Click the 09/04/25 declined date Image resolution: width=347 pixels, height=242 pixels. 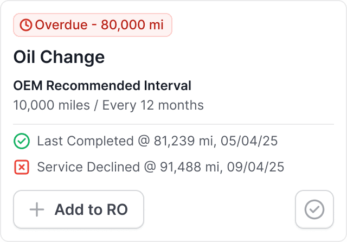click(x=259, y=167)
